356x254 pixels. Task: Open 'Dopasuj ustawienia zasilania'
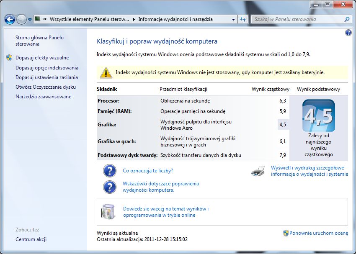[46, 77]
